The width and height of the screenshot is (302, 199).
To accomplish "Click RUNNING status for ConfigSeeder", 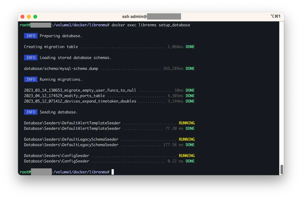I will (187, 156).
